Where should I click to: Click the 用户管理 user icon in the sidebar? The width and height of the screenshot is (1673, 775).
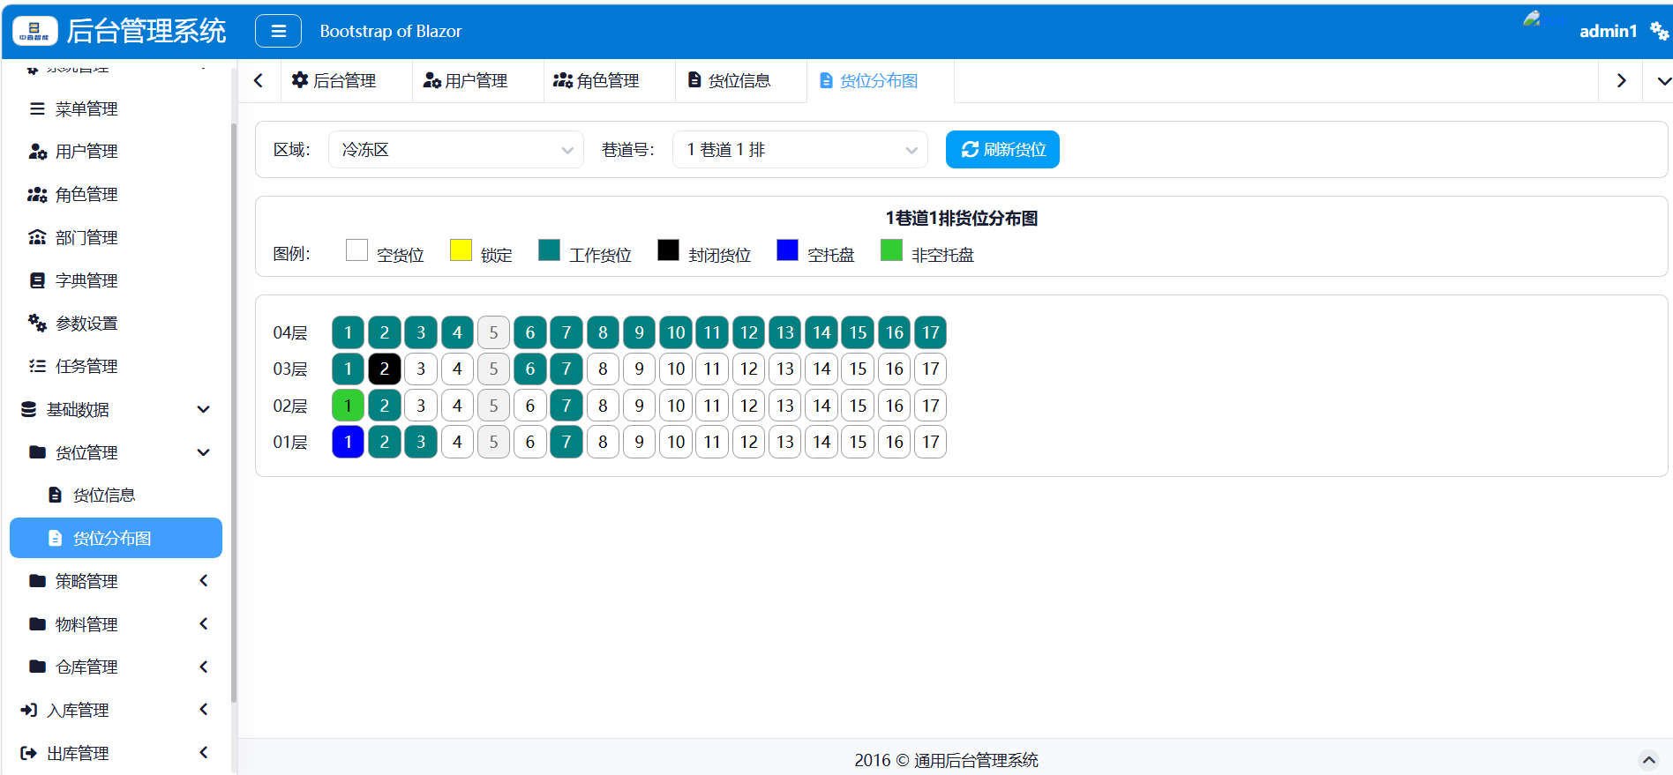[37, 152]
